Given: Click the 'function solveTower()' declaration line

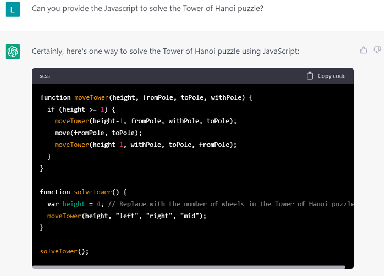Looking at the screenshot, I should click(x=83, y=192).
